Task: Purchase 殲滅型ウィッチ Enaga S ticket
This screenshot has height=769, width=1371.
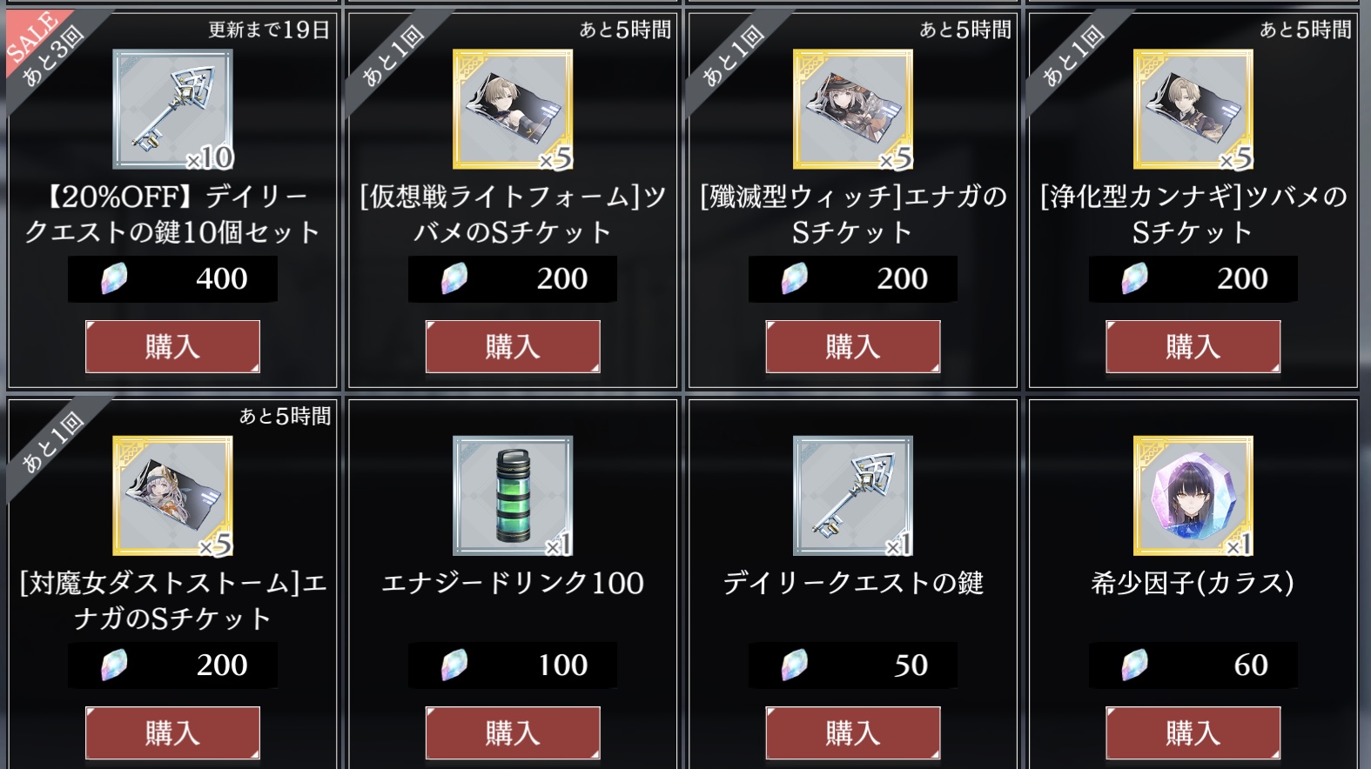Action: (853, 346)
